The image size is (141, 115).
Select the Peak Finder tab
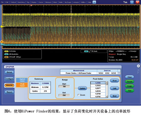22,85
